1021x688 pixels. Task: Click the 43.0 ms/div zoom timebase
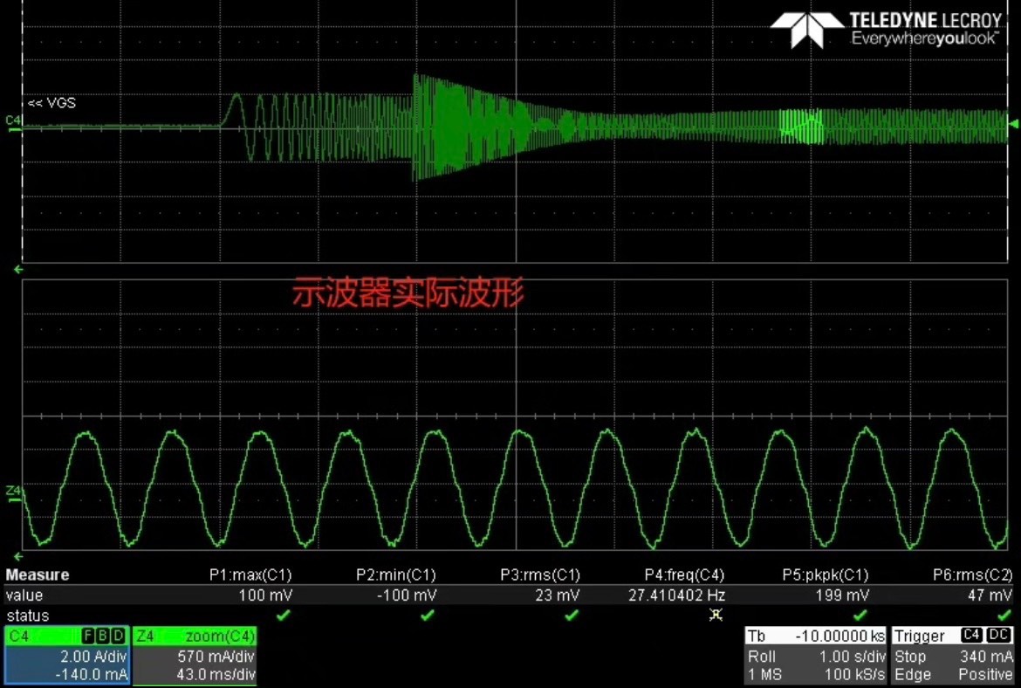coord(216,674)
